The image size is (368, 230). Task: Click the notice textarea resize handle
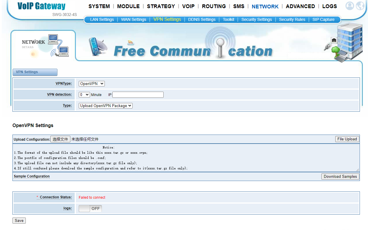(x=358, y=170)
